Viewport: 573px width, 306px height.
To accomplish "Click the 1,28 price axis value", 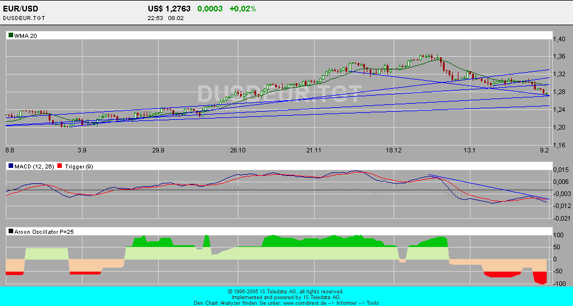I will click(x=559, y=92).
